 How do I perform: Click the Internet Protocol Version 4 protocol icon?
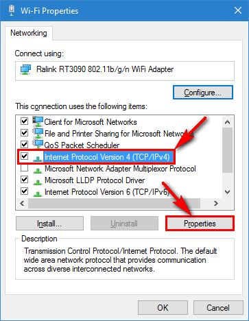point(38,158)
